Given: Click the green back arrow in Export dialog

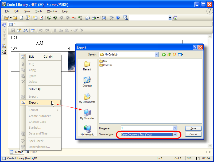Looking at the screenshot, I should pyautogui.click(x=164, y=55).
